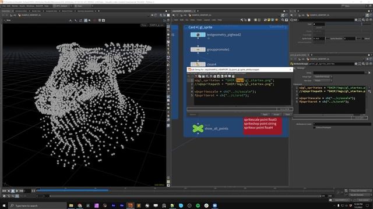Screen dimensions: 373x209
Task: Select the clean4 node
Action: coord(198,64)
